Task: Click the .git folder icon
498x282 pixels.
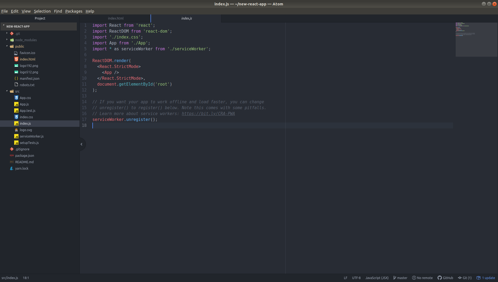Action: (x=12, y=33)
